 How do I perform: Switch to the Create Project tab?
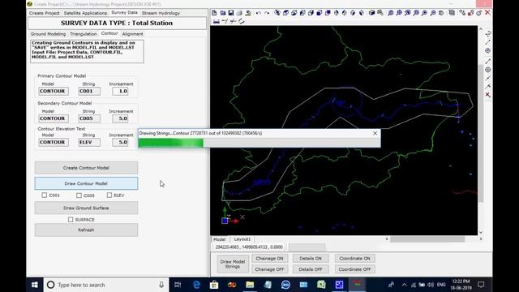pyautogui.click(x=45, y=13)
